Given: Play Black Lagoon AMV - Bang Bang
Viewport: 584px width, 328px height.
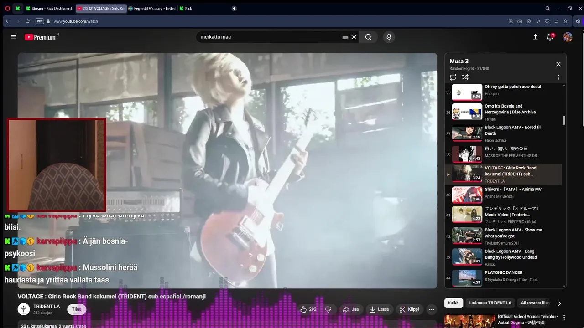Looking at the screenshot, I should coord(503,257).
